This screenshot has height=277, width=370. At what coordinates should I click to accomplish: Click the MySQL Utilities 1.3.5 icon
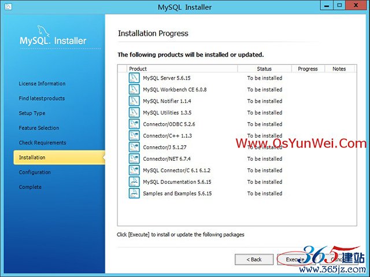tap(134, 113)
